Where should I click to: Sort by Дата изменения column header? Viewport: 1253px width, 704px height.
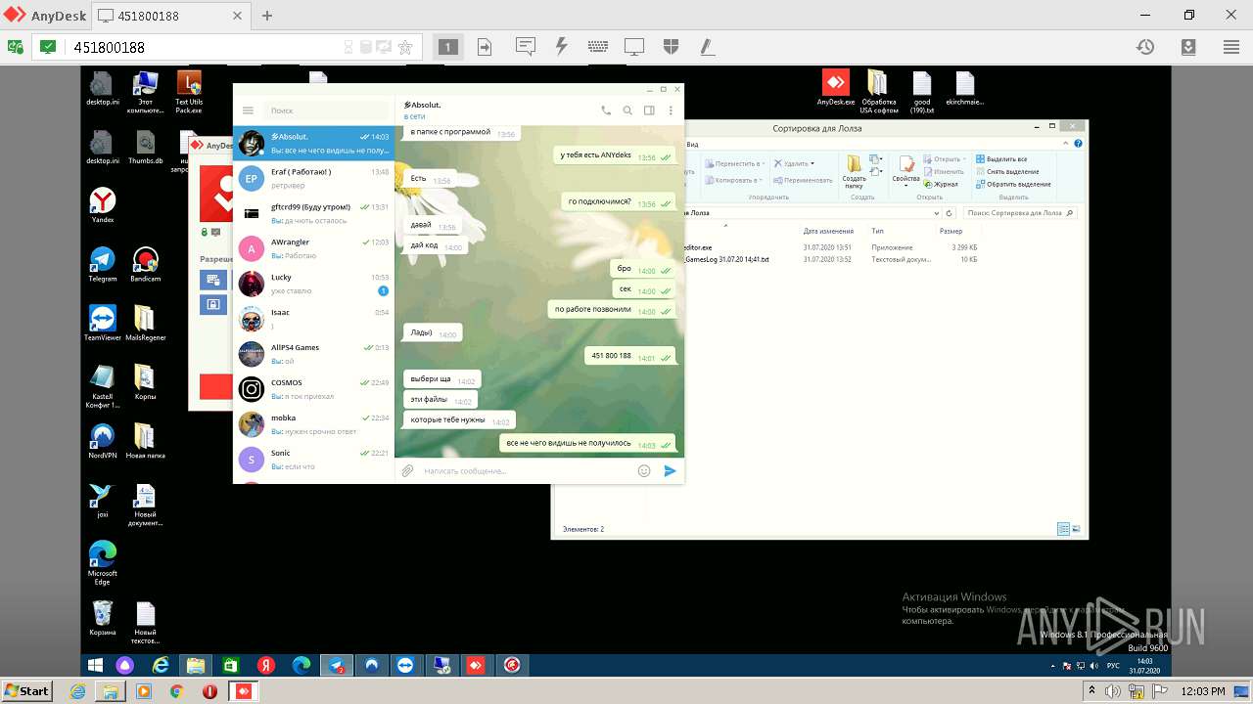tap(828, 231)
